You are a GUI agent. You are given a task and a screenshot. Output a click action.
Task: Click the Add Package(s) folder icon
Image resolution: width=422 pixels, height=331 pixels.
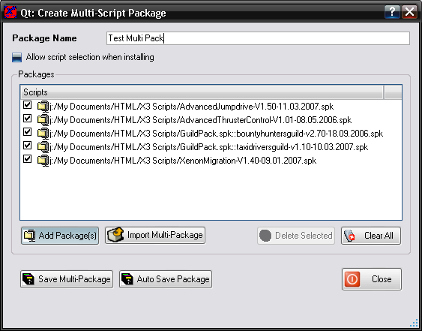pos(29,236)
